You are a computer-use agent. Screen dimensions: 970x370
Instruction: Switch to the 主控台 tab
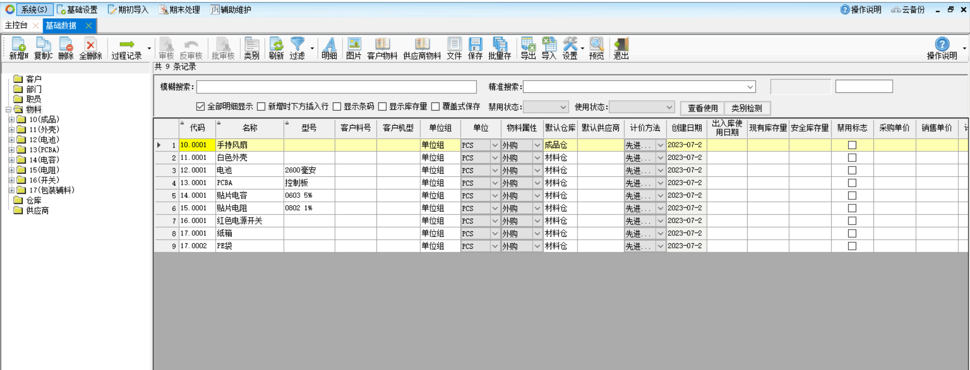pyautogui.click(x=16, y=25)
